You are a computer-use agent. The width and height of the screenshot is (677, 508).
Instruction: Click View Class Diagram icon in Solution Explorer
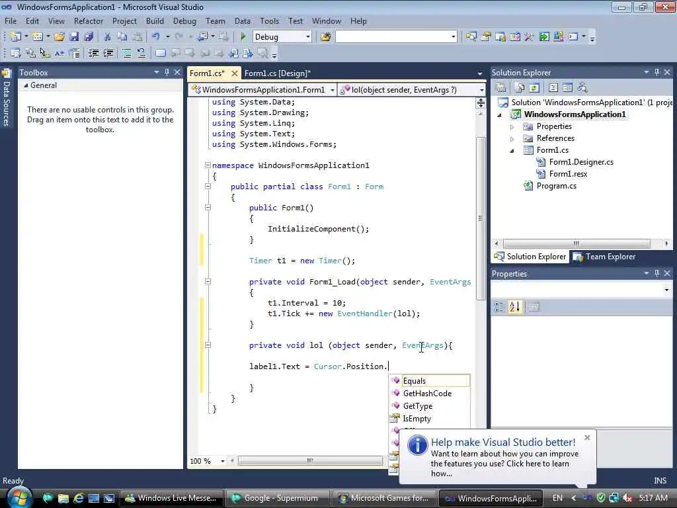[x=582, y=88]
